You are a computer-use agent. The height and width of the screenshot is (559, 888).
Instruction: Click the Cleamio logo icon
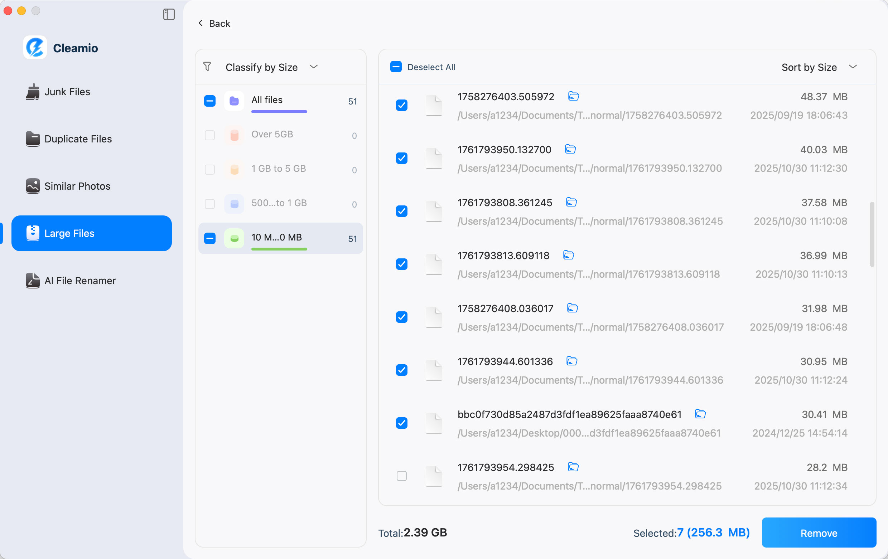pos(34,47)
